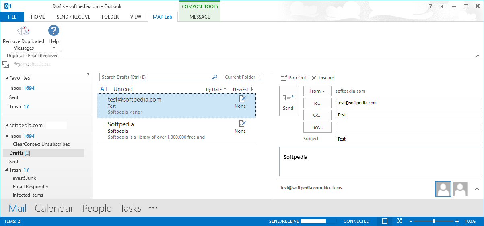Open the FOLDER ribbon tab
The height and width of the screenshot is (226, 484).
[110, 17]
